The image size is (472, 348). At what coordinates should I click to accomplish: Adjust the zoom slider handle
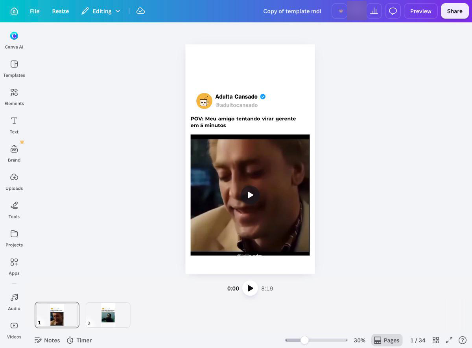coord(304,340)
